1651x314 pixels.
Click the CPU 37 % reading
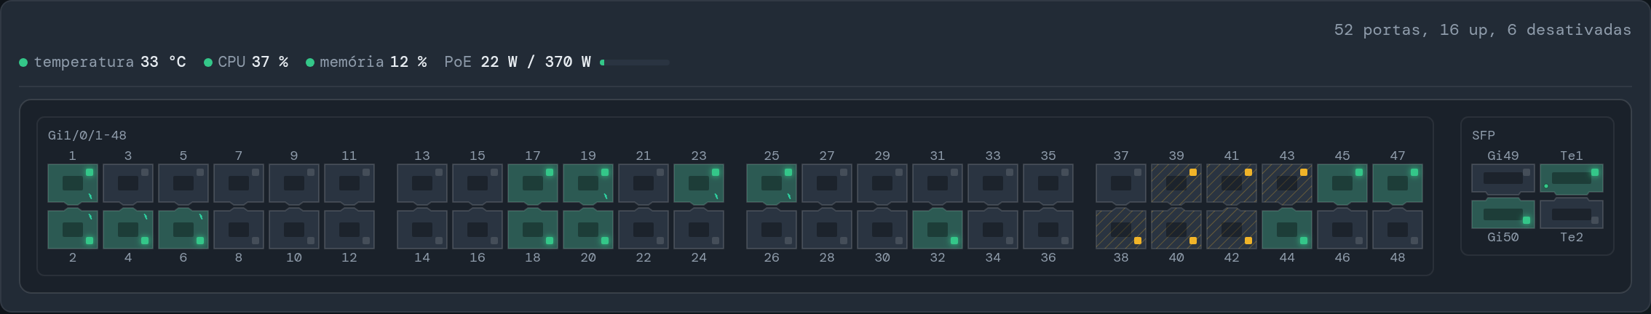click(246, 63)
